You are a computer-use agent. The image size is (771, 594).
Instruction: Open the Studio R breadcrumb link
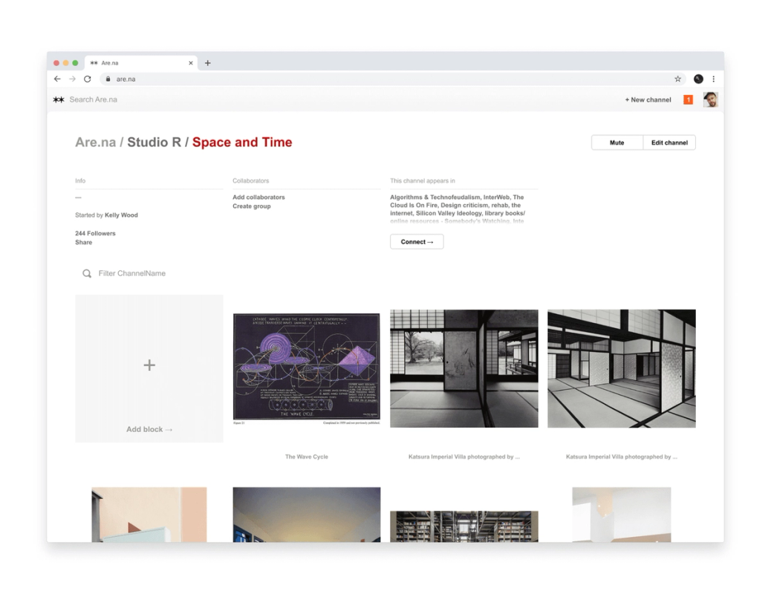click(154, 142)
